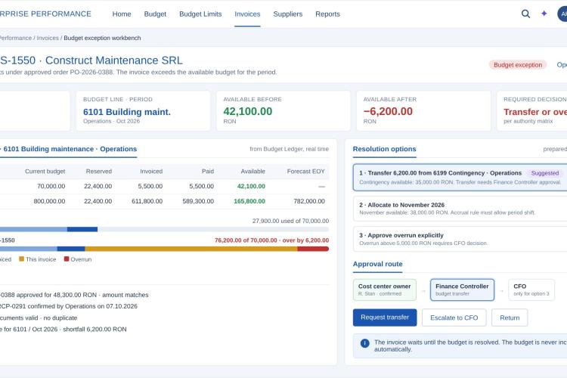This screenshot has height=378, width=567.
Task: Click the 589,300.00 paid cell
Action: tap(198, 201)
